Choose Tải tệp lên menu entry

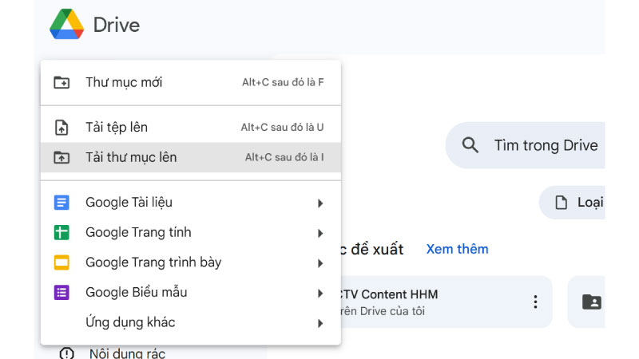click(x=191, y=128)
